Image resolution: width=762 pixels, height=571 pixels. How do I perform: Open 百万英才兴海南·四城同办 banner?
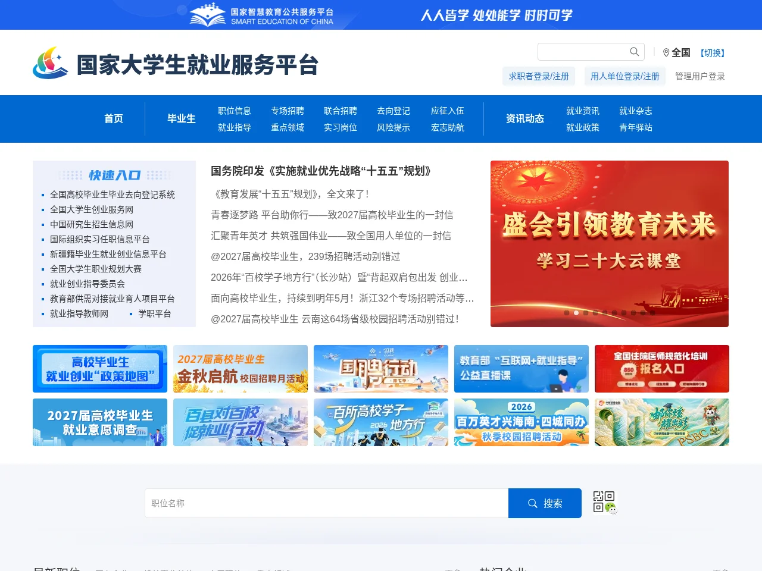[521, 422]
